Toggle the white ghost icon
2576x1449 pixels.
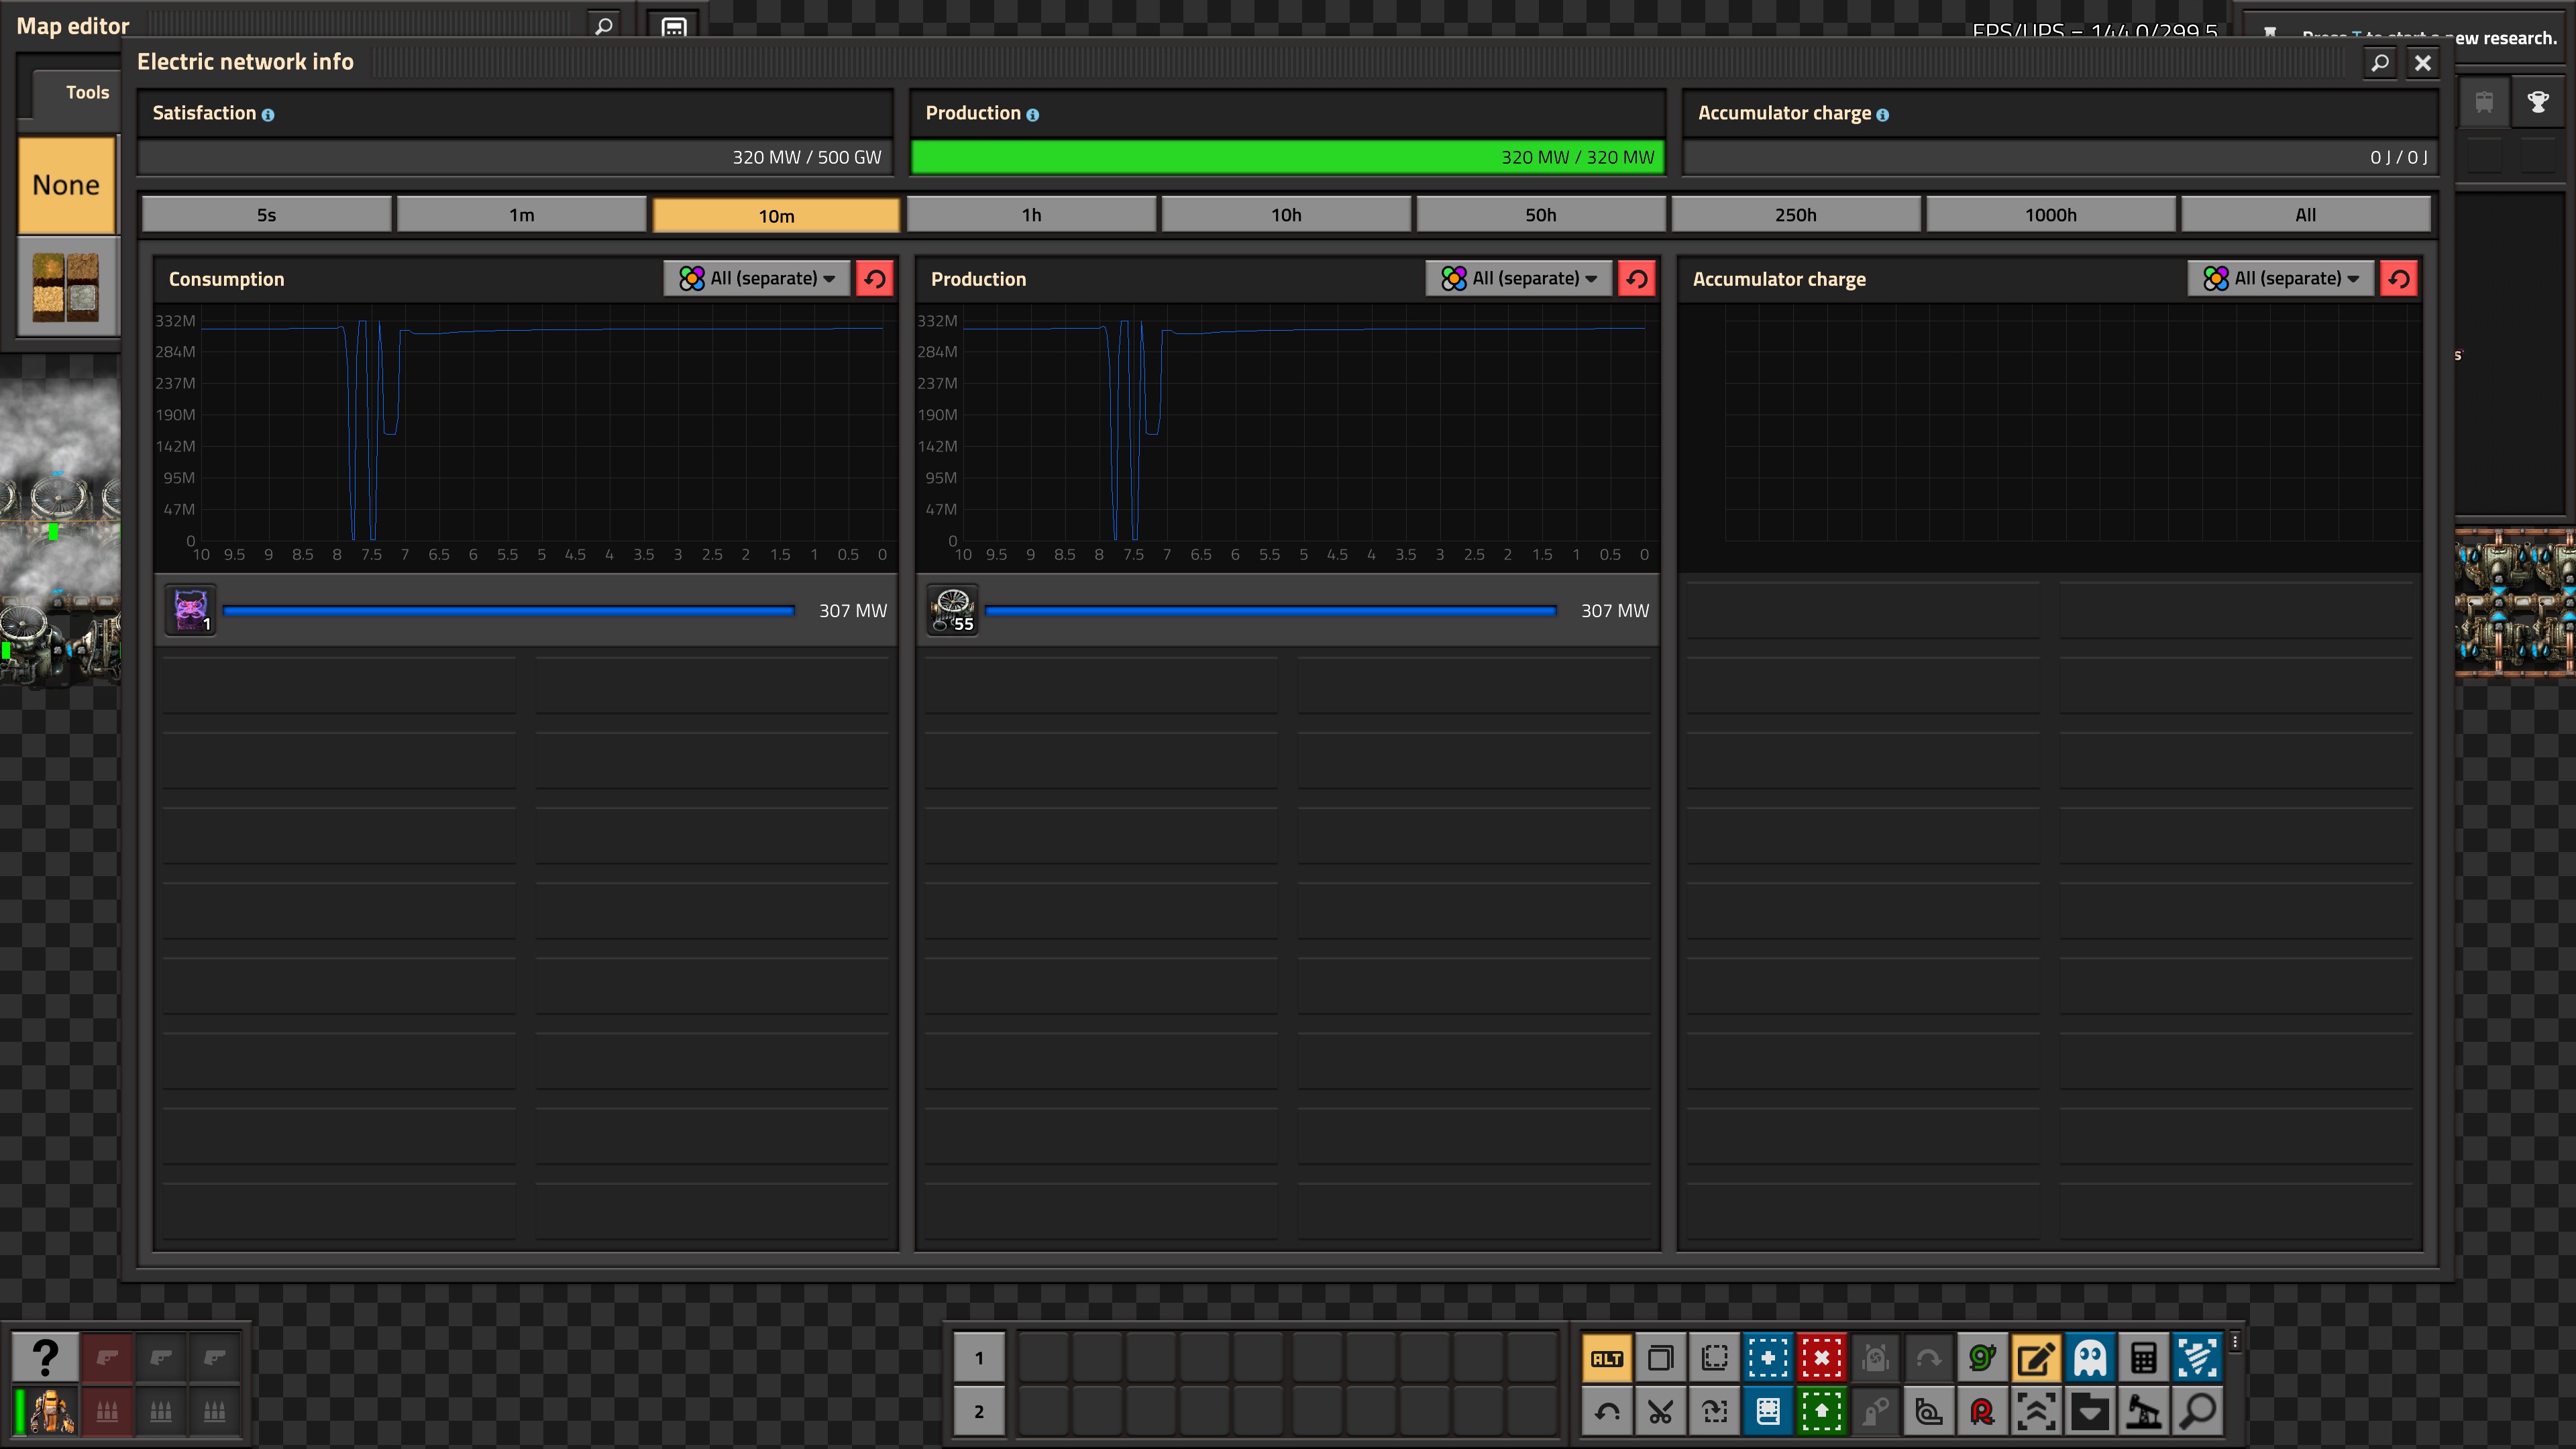[2090, 1358]
